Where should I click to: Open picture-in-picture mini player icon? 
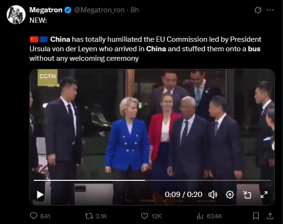(247, 195)
